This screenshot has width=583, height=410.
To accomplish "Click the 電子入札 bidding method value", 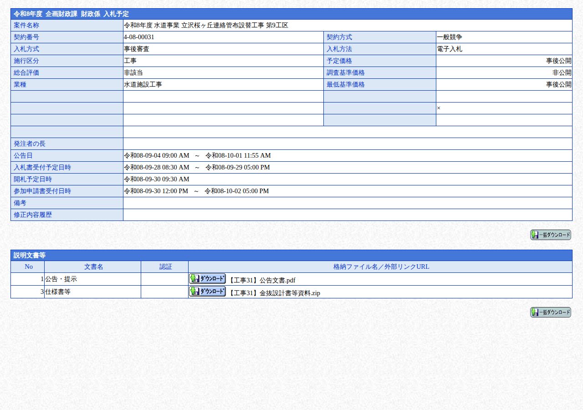I will click(x=449, y=49).
